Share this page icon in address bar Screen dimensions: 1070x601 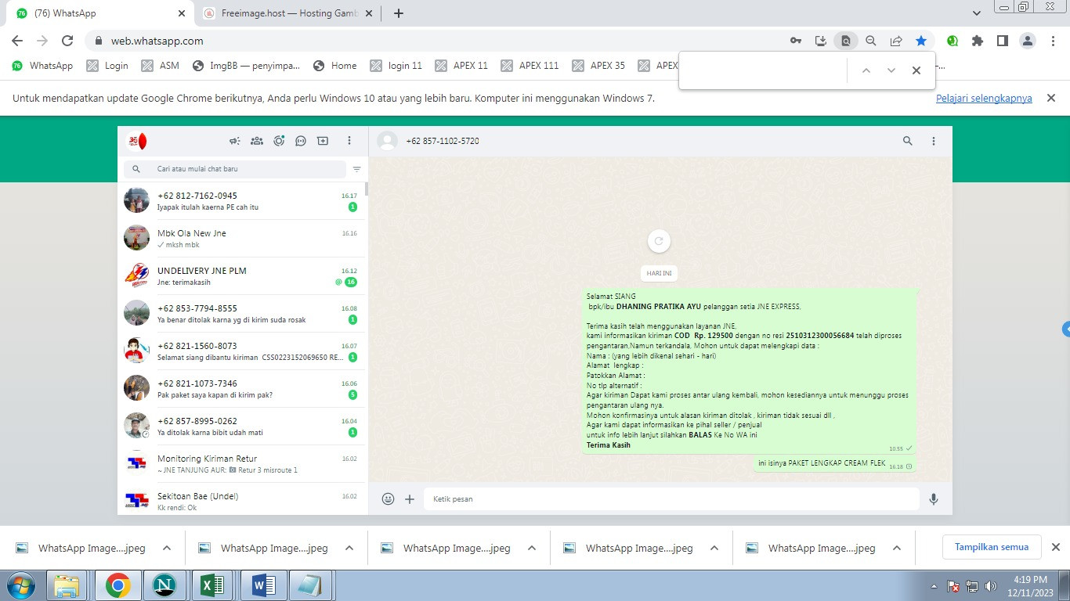[x=896, y=41]
